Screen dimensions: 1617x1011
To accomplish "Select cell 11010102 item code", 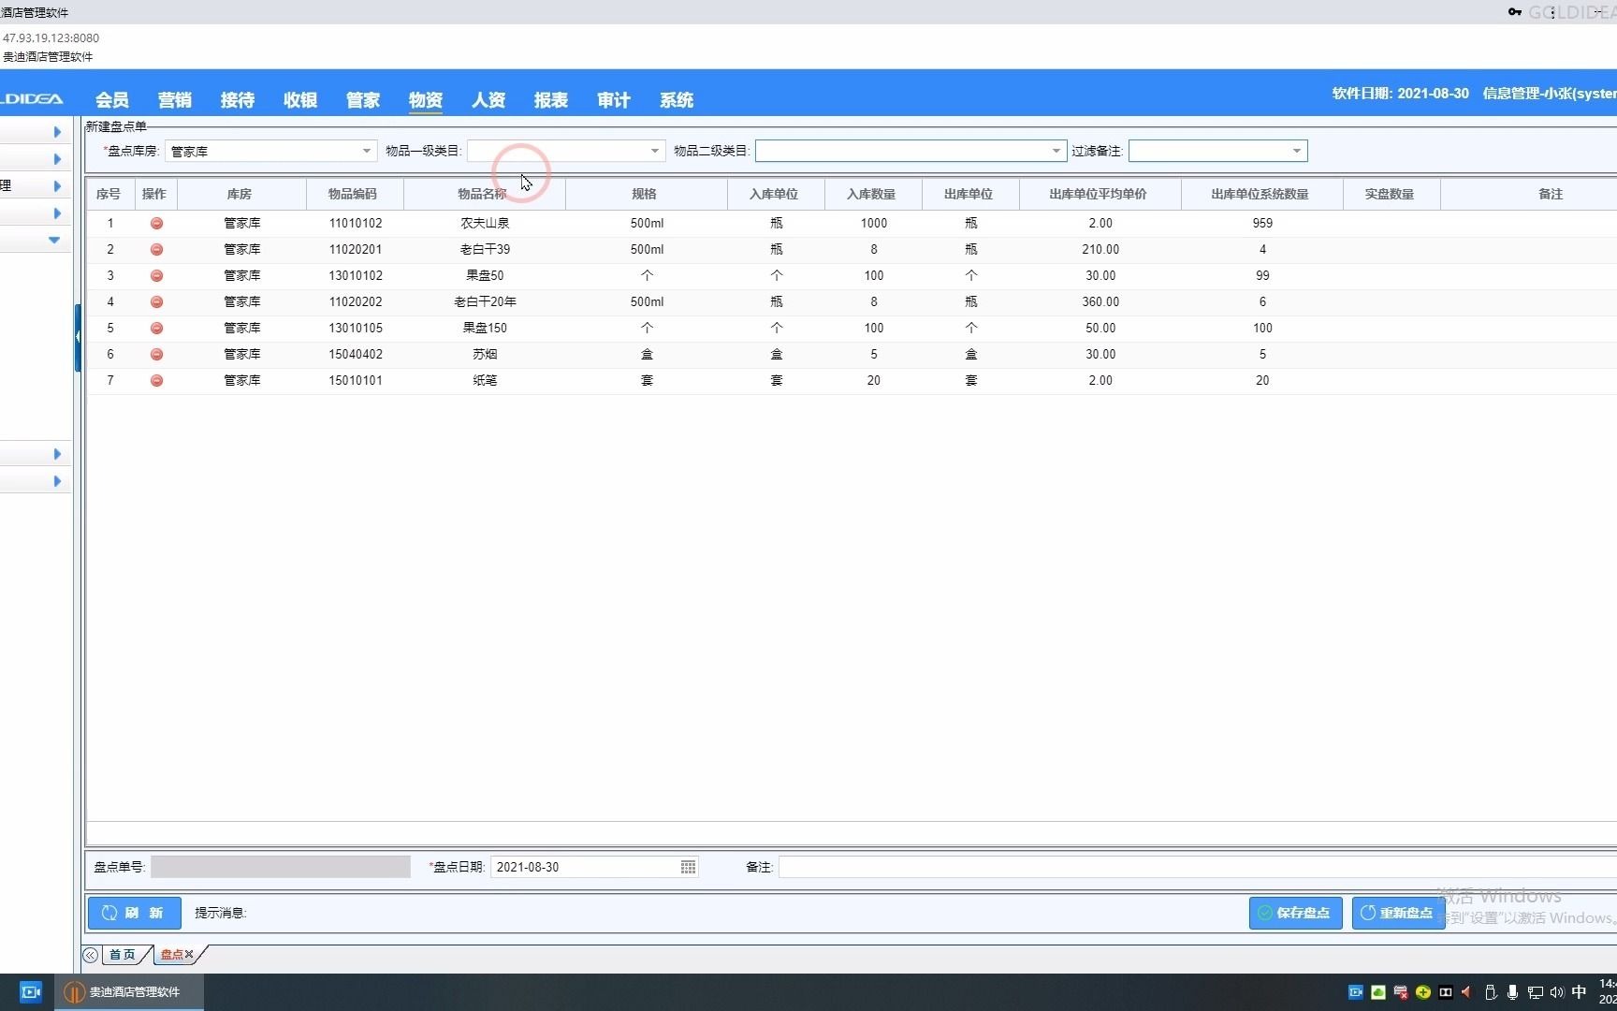I will tap(356, 223).
